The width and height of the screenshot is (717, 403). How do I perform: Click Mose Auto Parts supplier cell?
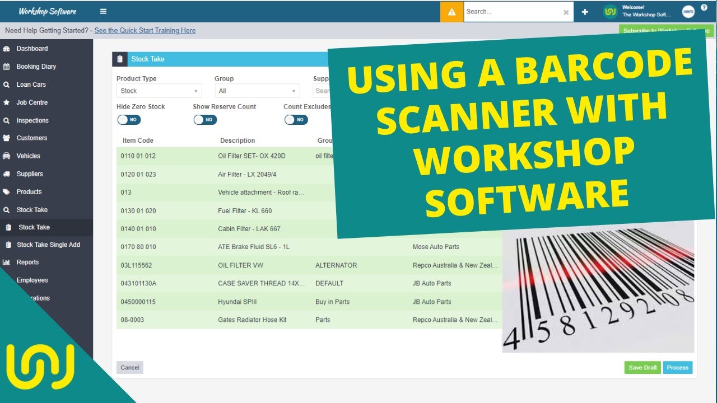tap(436, 247)
